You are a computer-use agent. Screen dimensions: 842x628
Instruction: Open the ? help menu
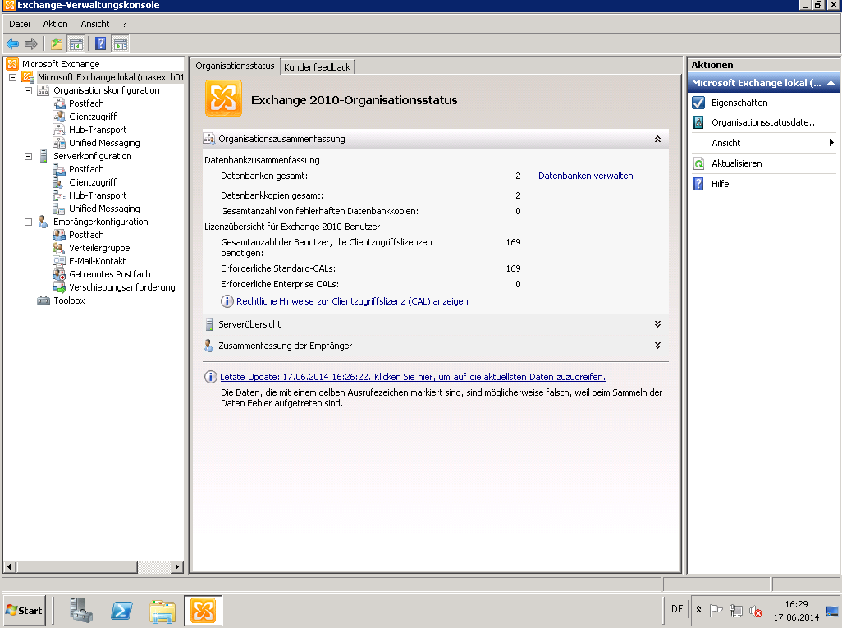click(x=125, y=24)
